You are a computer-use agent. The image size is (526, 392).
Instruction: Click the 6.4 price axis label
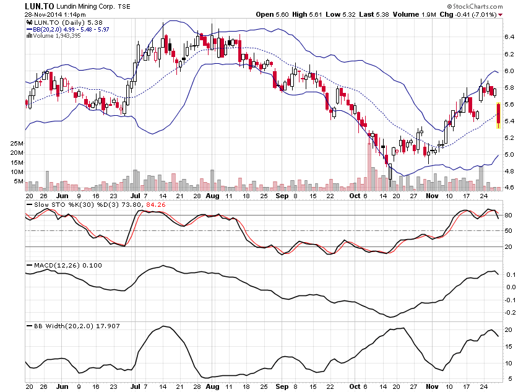[x=509, y=37]
